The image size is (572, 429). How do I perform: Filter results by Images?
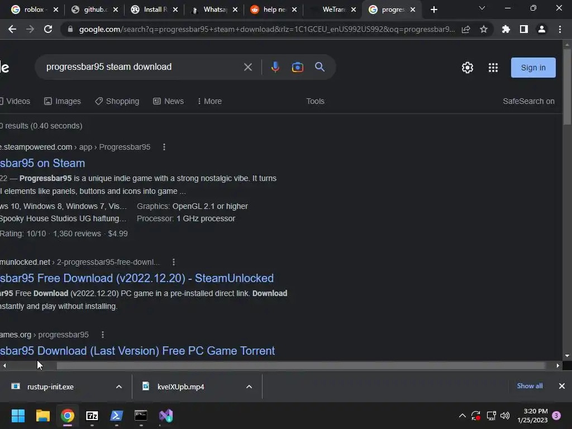coord(63,101)
